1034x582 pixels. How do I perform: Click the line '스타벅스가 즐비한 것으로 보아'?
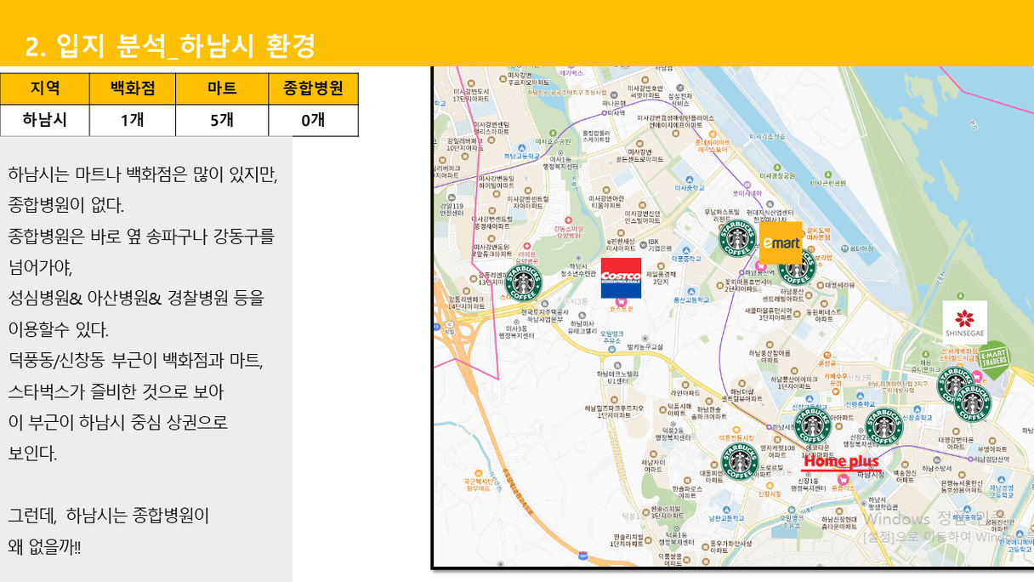tap(116, 391)
